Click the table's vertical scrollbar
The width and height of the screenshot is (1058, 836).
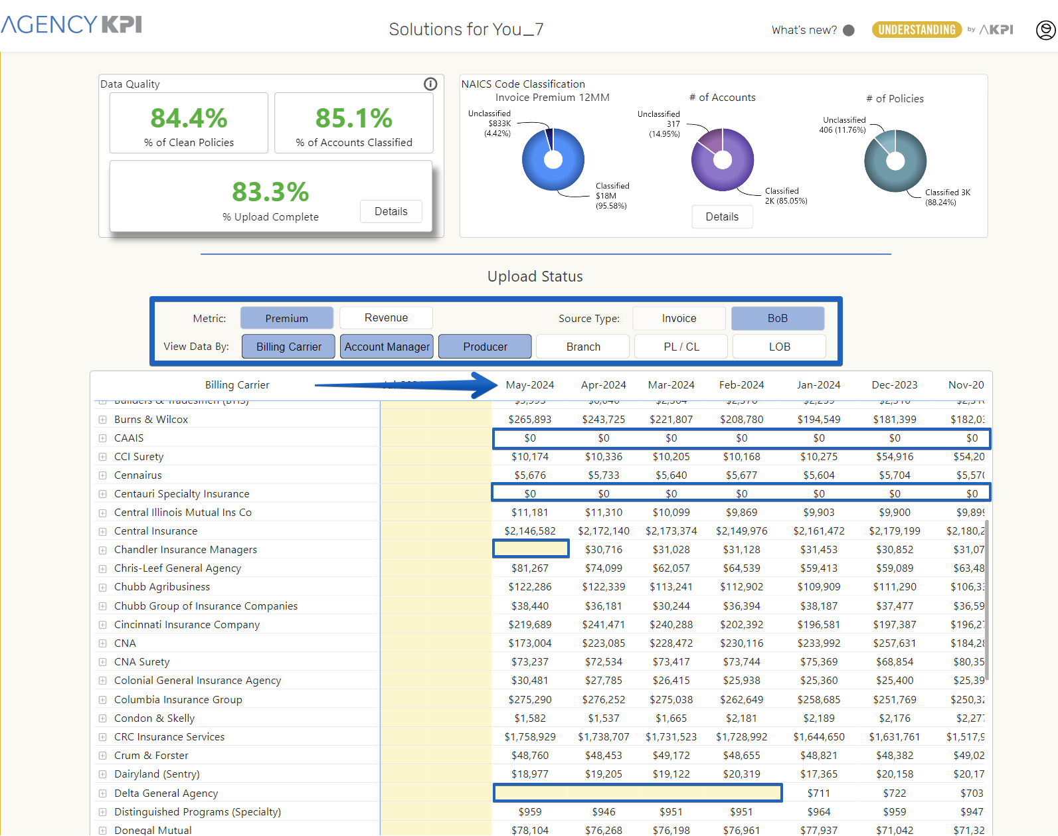click(x=987, y=598)
